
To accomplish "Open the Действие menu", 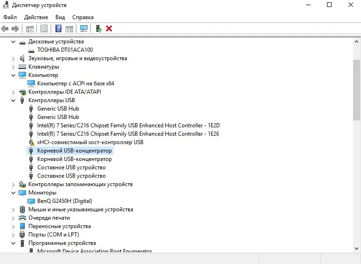I will 36,17.
